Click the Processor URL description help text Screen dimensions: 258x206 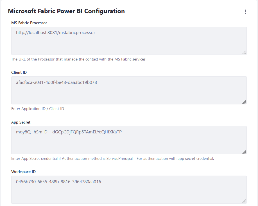tap(78, 59)
